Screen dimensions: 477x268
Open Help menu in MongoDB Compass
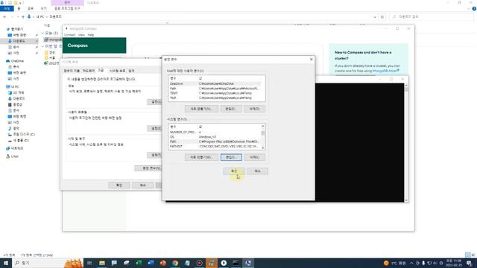91,35
